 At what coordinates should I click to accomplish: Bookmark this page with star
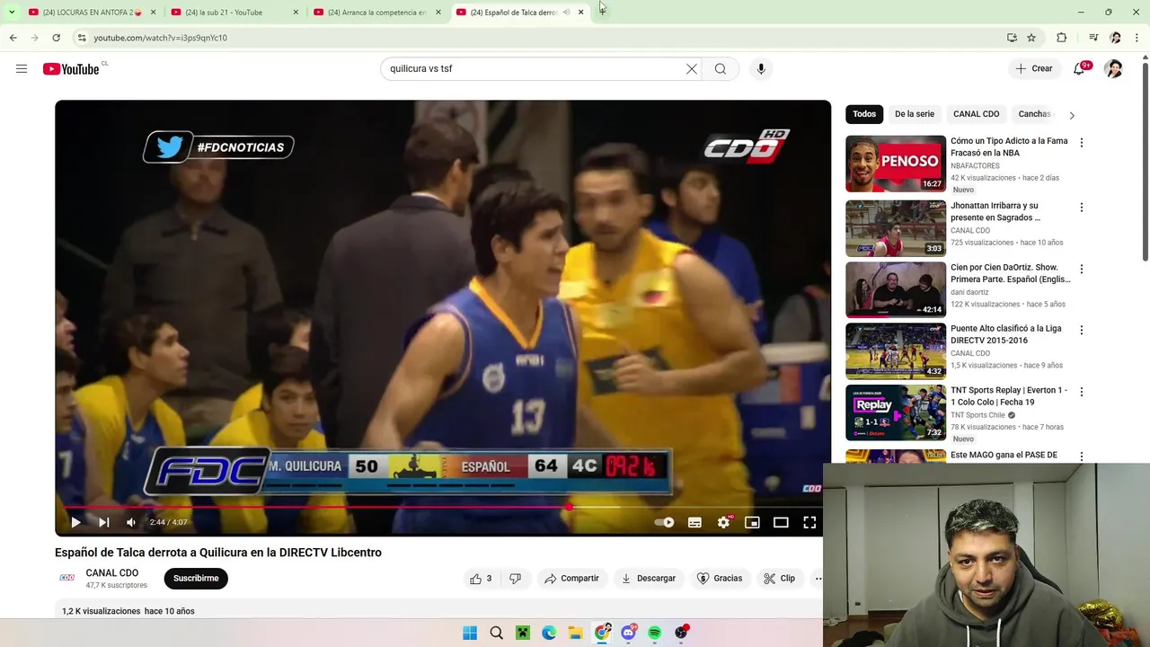[x=1031, y=38]
